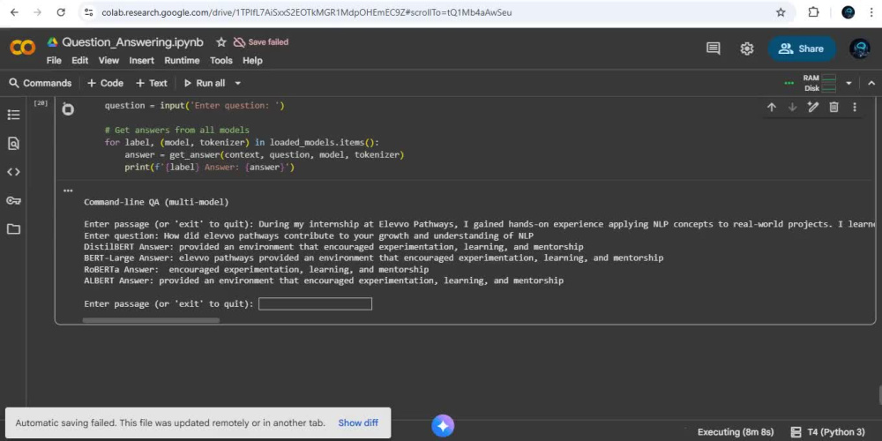Viewport: 882px width, 441px height.
Task: Click the ALBERT Answer output line
Action: click(x=324, y=280)
